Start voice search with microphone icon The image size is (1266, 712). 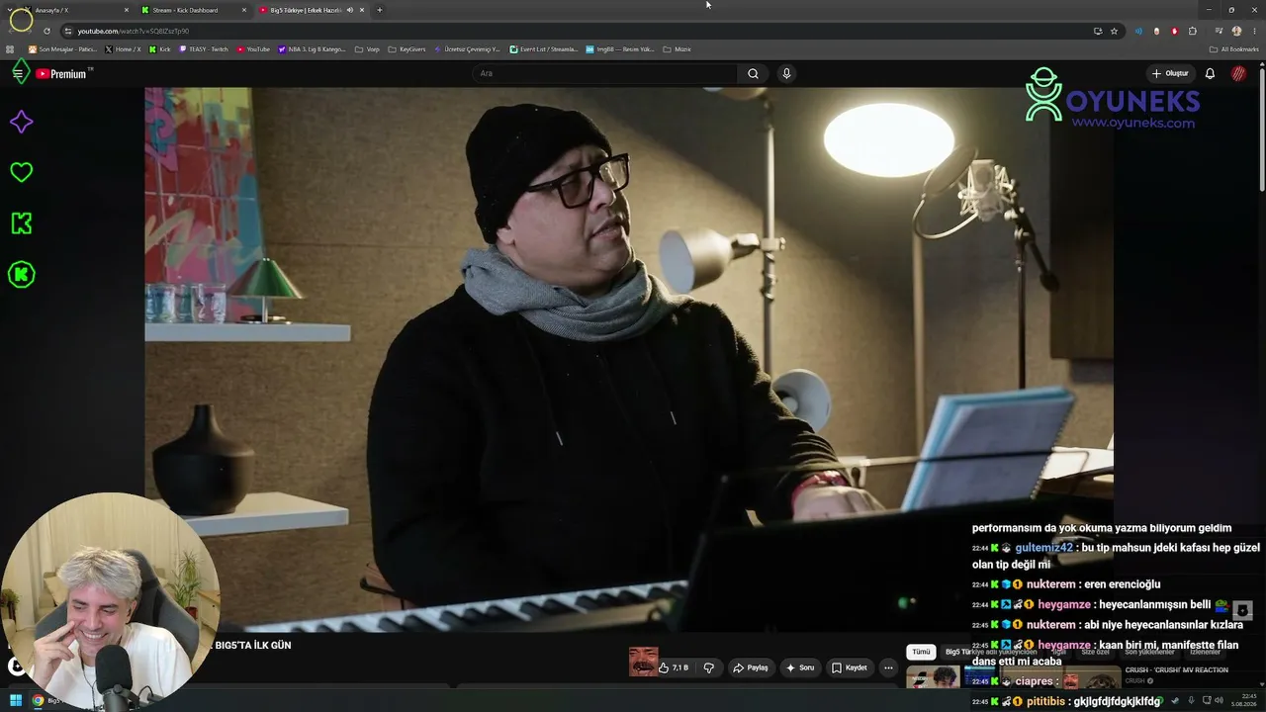[786, 73]
